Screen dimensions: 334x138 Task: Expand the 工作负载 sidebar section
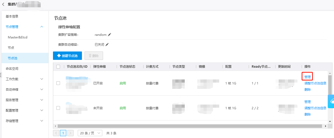point(42,79)
